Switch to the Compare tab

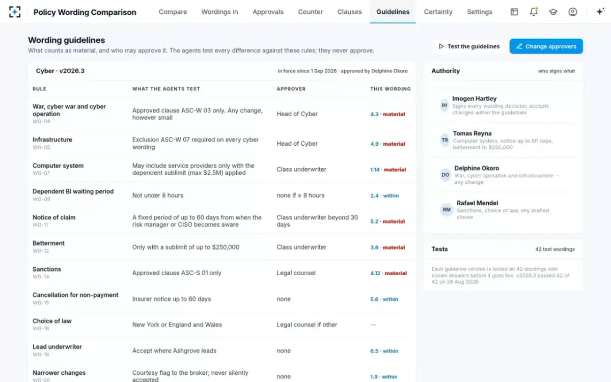click(x=173, y=12)
